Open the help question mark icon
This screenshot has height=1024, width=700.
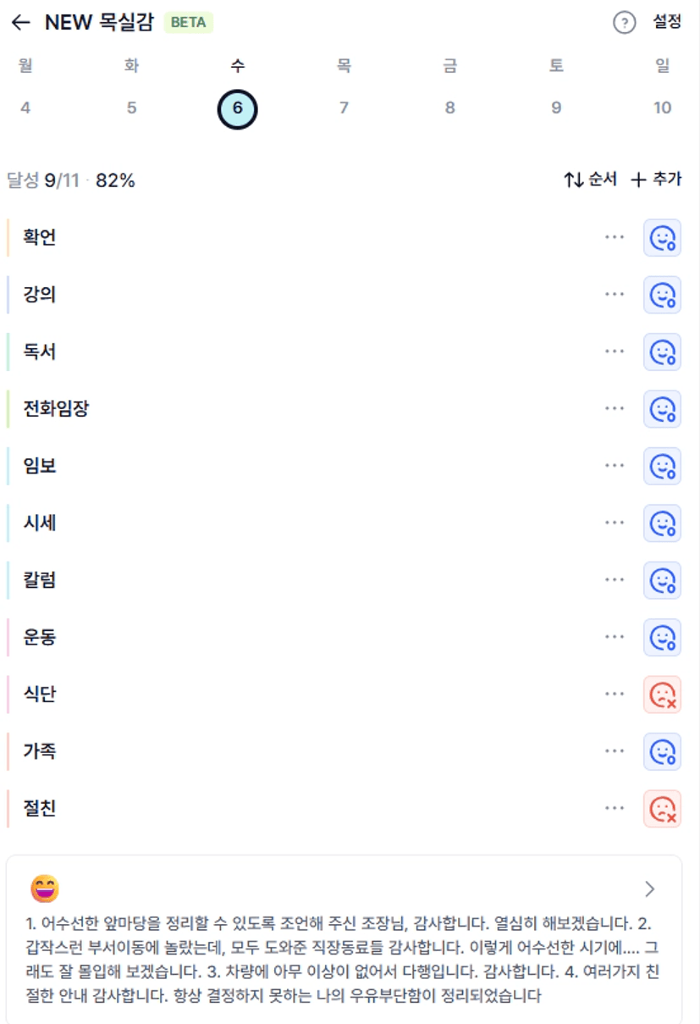coord(624,24)
